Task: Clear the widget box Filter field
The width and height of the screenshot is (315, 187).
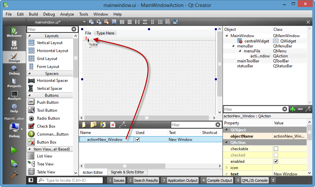Action: 74,29
